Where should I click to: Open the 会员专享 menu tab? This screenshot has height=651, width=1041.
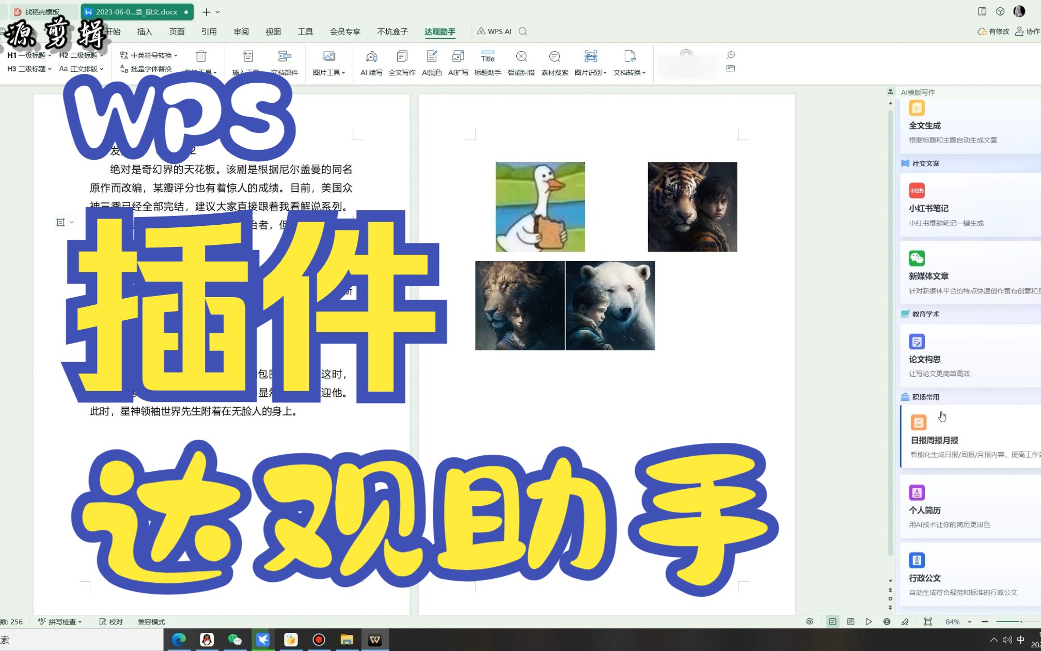(x=345, y=32)
